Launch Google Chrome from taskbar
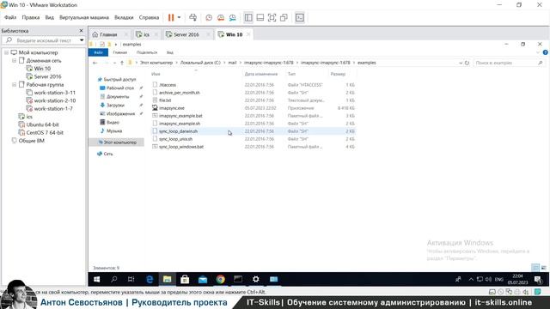Screen dimensions: 550x309 (220, 279)
